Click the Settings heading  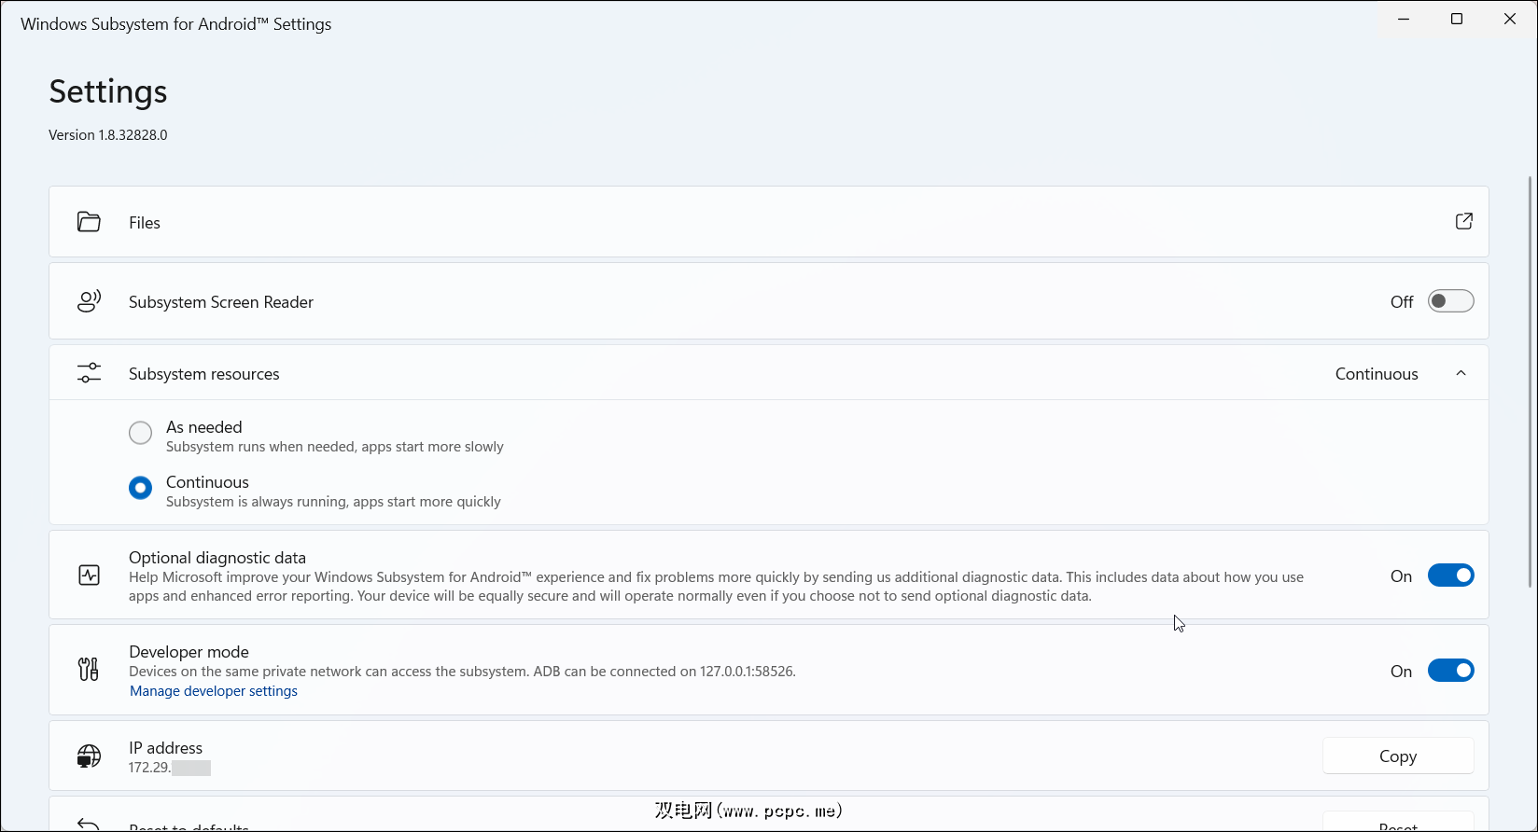pyautogui.click(x=108, y=91)
